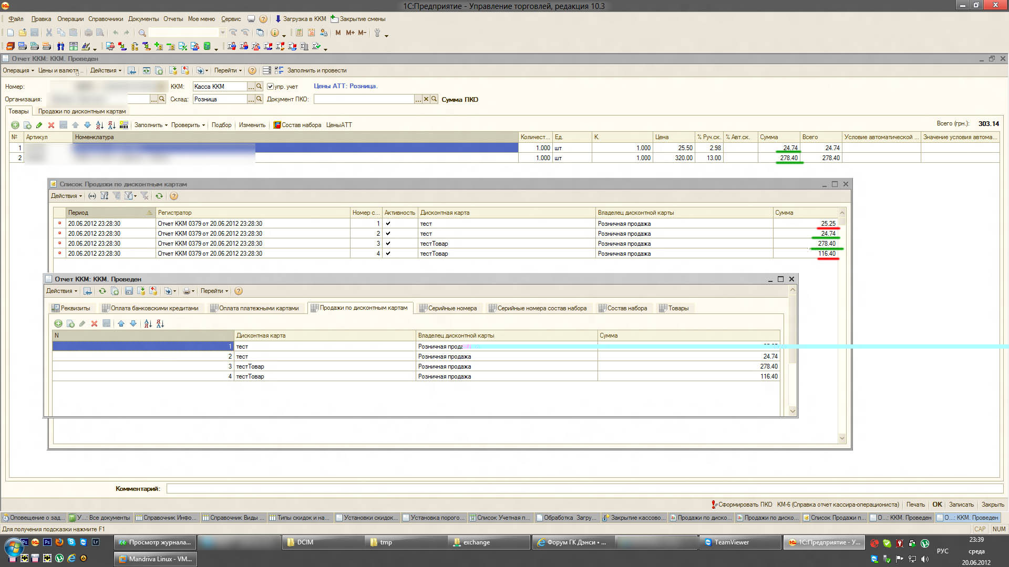
Task: Open Действия dropdown in background Отчет ККМ
Action: (106, 70)
